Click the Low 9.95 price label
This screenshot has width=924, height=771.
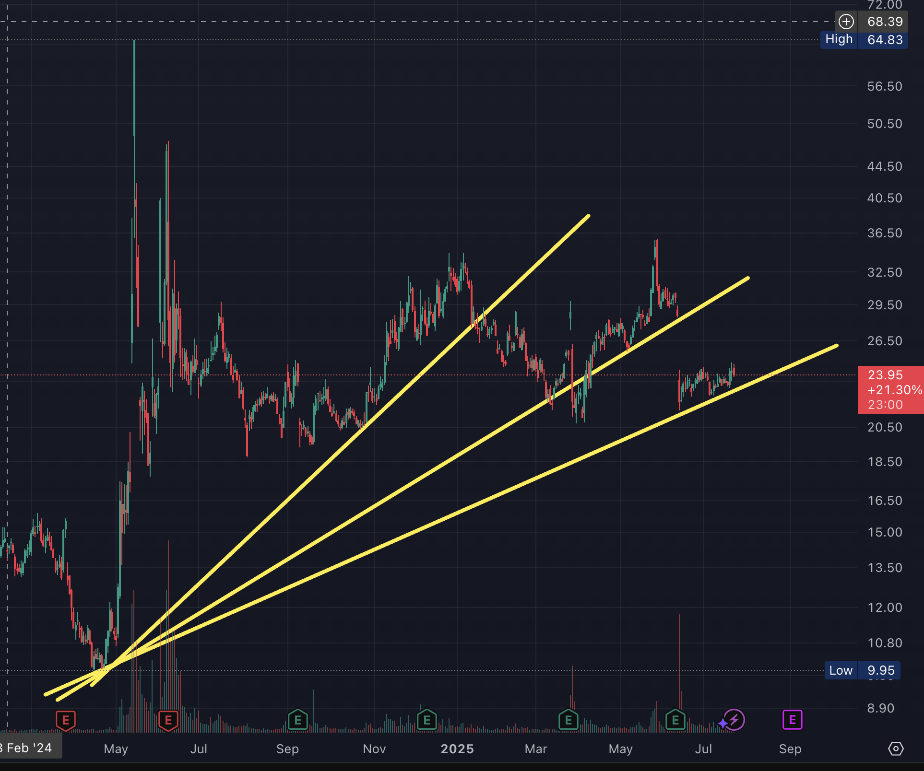click(862, 670)
